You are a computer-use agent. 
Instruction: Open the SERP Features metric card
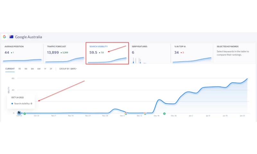click(149, 53)
